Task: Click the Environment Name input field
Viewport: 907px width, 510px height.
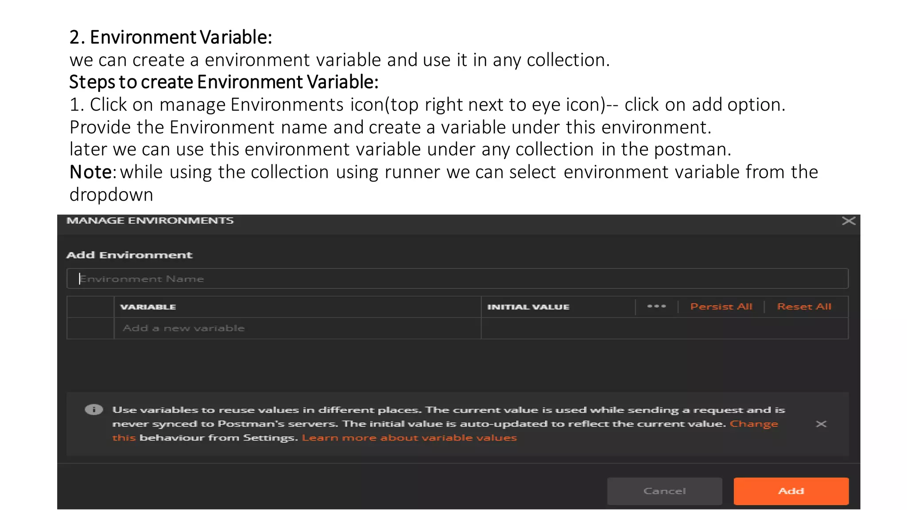Action: coord(457,278)
